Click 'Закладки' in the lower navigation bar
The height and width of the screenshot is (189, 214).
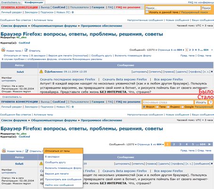point(31,107)
